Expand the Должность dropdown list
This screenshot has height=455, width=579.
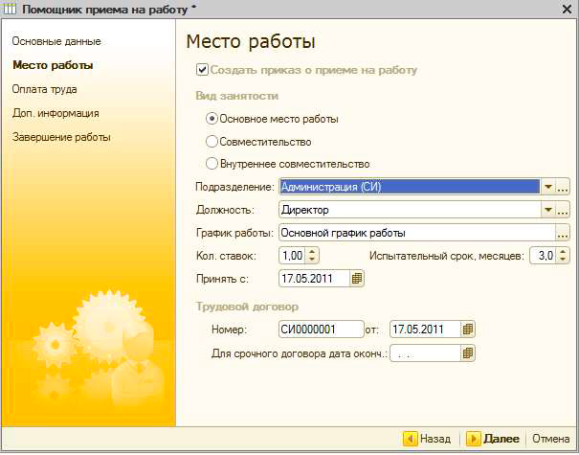pyautogui.click(x=547, y=210)
